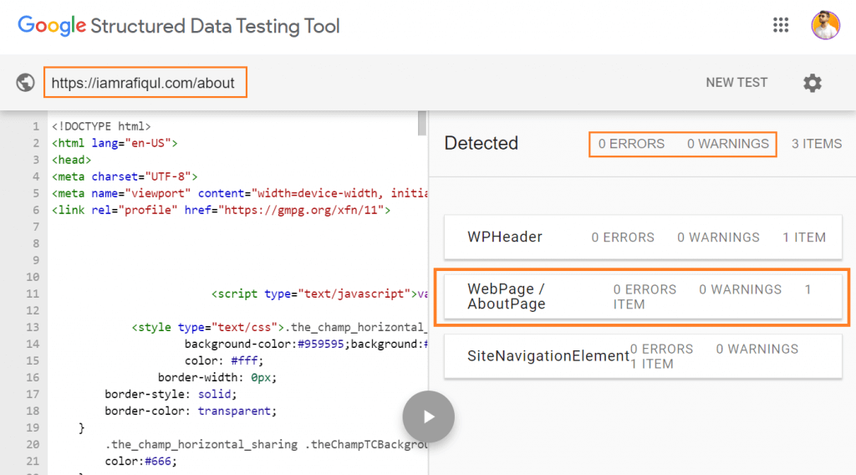Open the WebPage / AboutPage result card
Screen dimensions: 856x475
pos(643,297)
